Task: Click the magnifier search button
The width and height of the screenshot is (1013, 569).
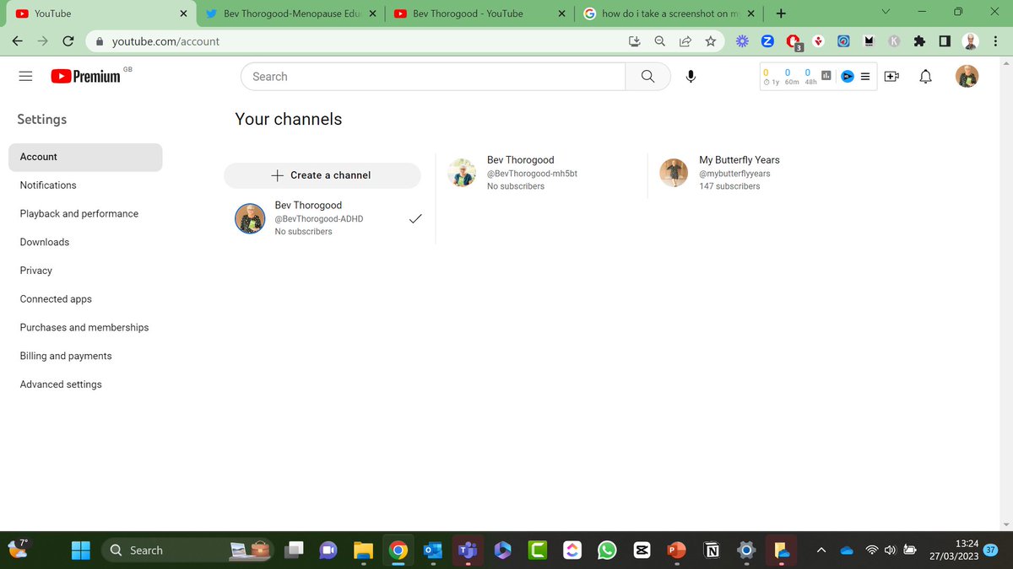Action: point(647,76)
